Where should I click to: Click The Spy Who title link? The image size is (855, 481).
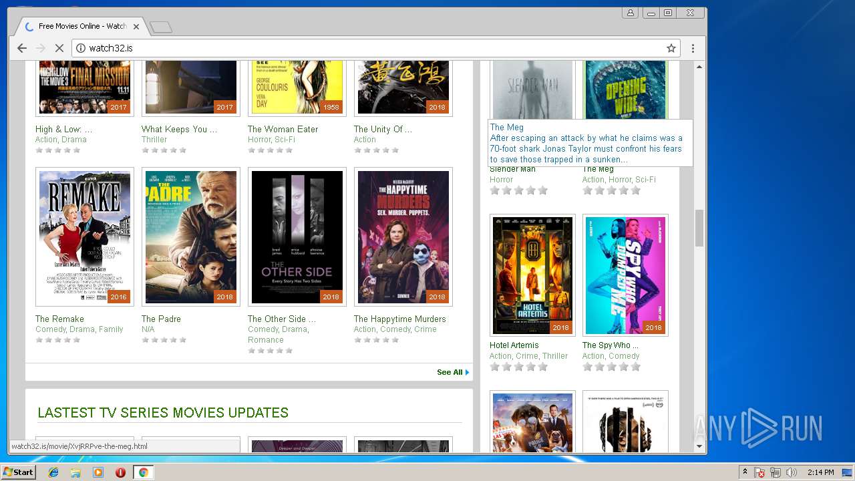(x=611, y=345)
